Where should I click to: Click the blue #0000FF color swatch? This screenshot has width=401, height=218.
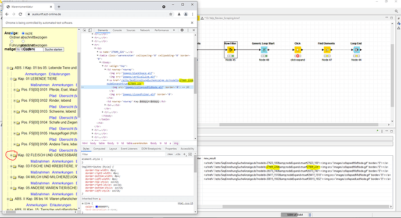pos(96,206)
